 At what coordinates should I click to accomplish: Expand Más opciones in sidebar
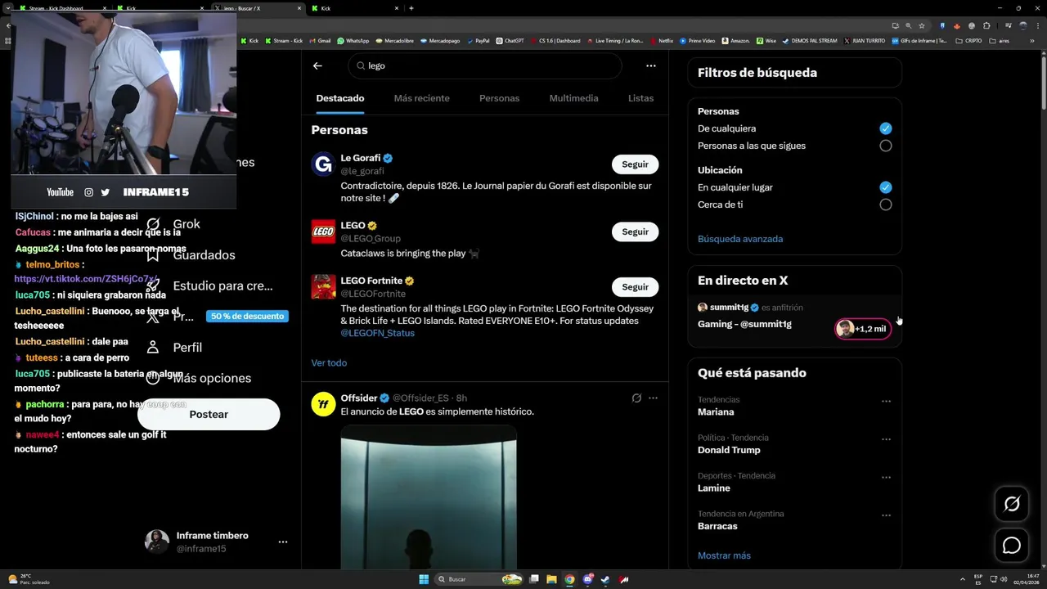pyautogui.click(x=198, y=378)
